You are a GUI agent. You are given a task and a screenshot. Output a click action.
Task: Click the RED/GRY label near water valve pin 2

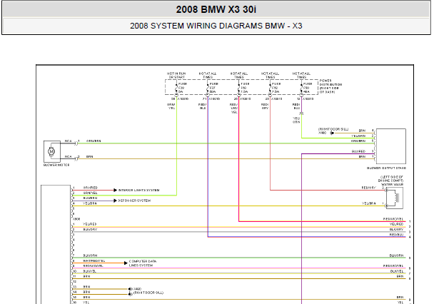point(368,188)
